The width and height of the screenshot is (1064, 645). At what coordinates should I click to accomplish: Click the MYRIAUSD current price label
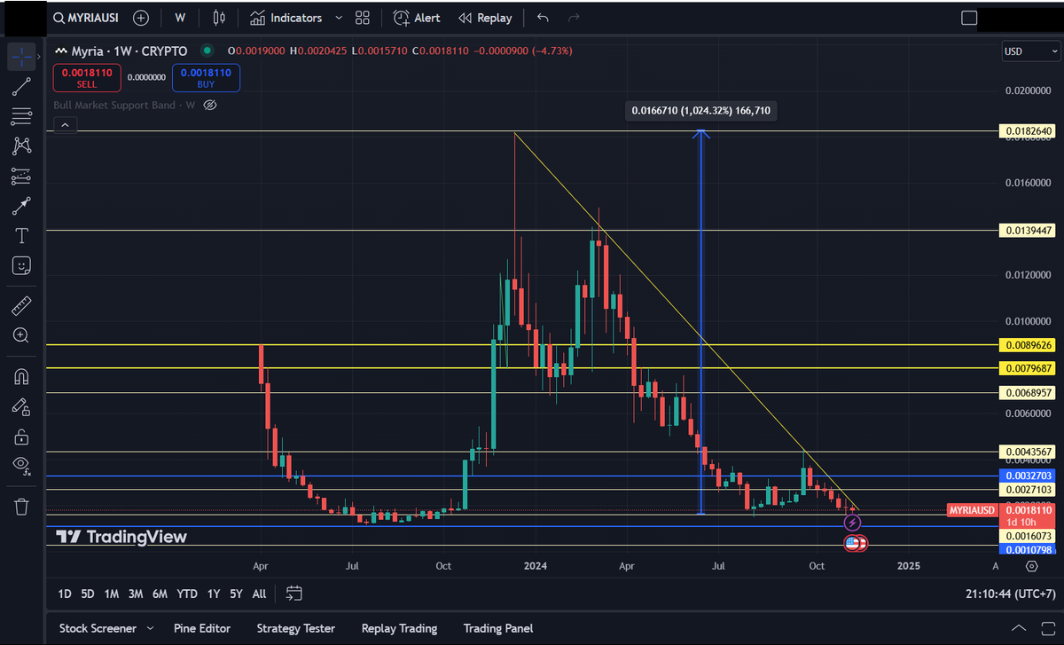[973, 511]
